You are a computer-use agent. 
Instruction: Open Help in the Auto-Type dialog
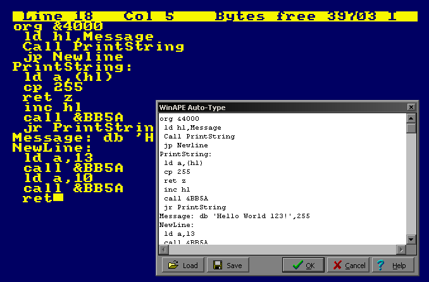tap(393, 265)
